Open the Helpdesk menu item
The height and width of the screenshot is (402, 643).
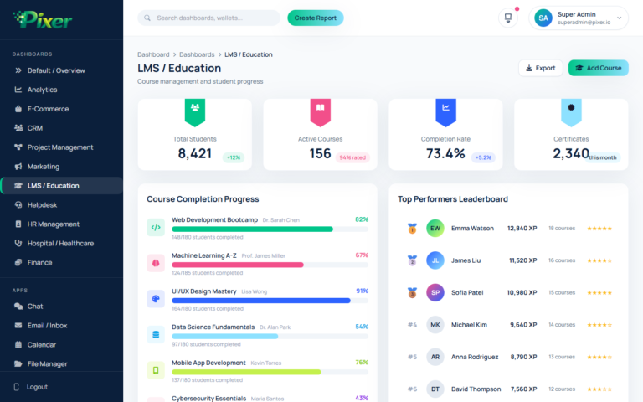pos(61,204)
